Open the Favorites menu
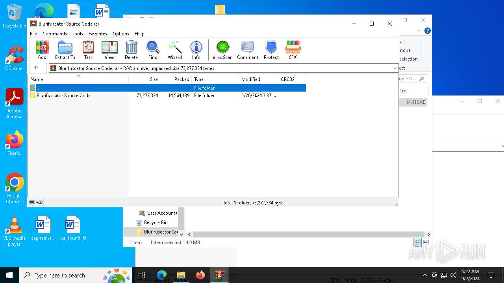 [98, 34]
